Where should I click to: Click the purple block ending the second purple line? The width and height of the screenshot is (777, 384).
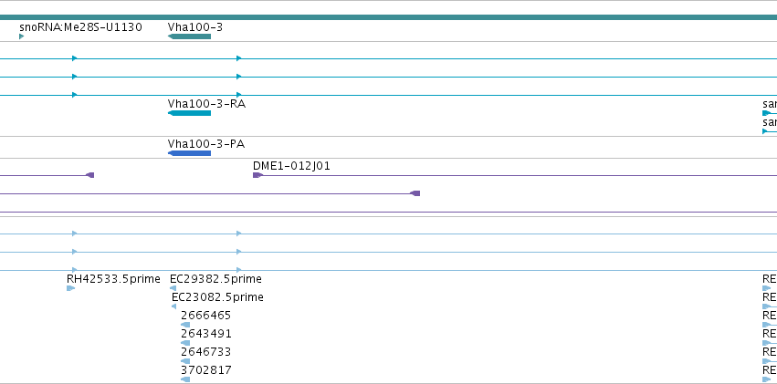(415, 193)
